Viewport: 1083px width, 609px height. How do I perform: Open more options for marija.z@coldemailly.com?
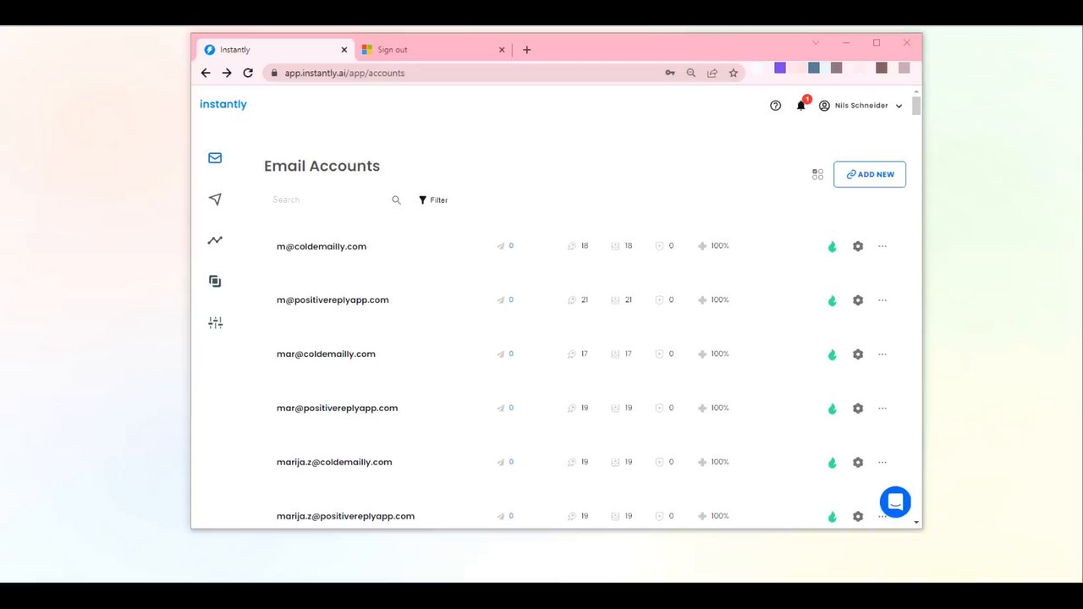(x=882, y=463)
